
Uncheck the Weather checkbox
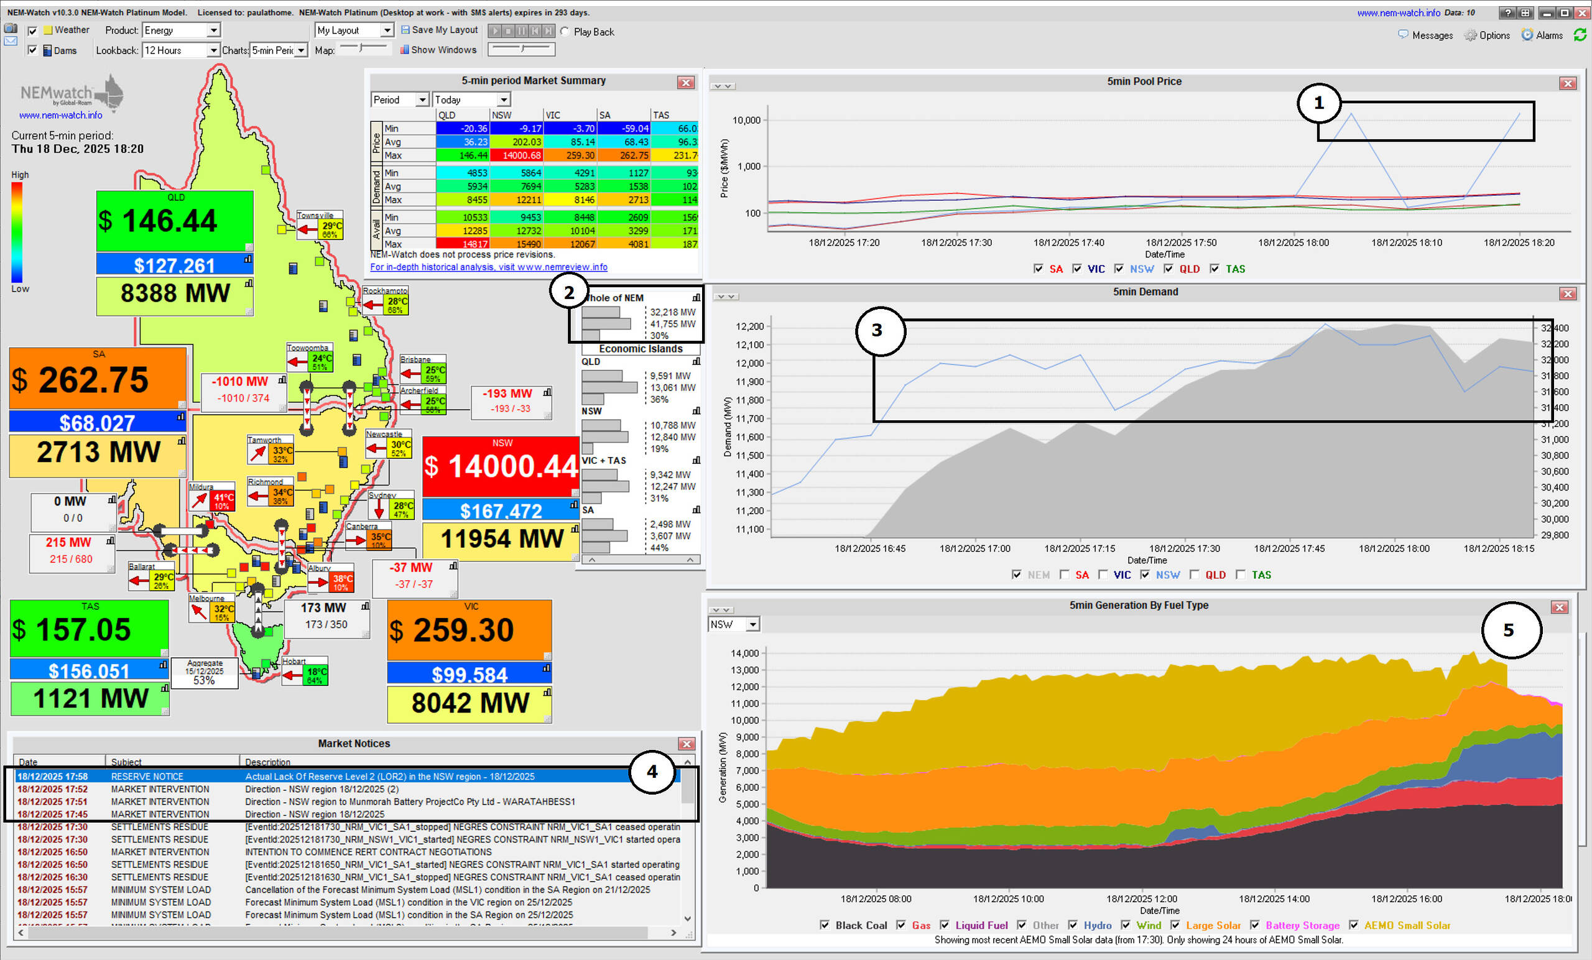coord(32,30)
